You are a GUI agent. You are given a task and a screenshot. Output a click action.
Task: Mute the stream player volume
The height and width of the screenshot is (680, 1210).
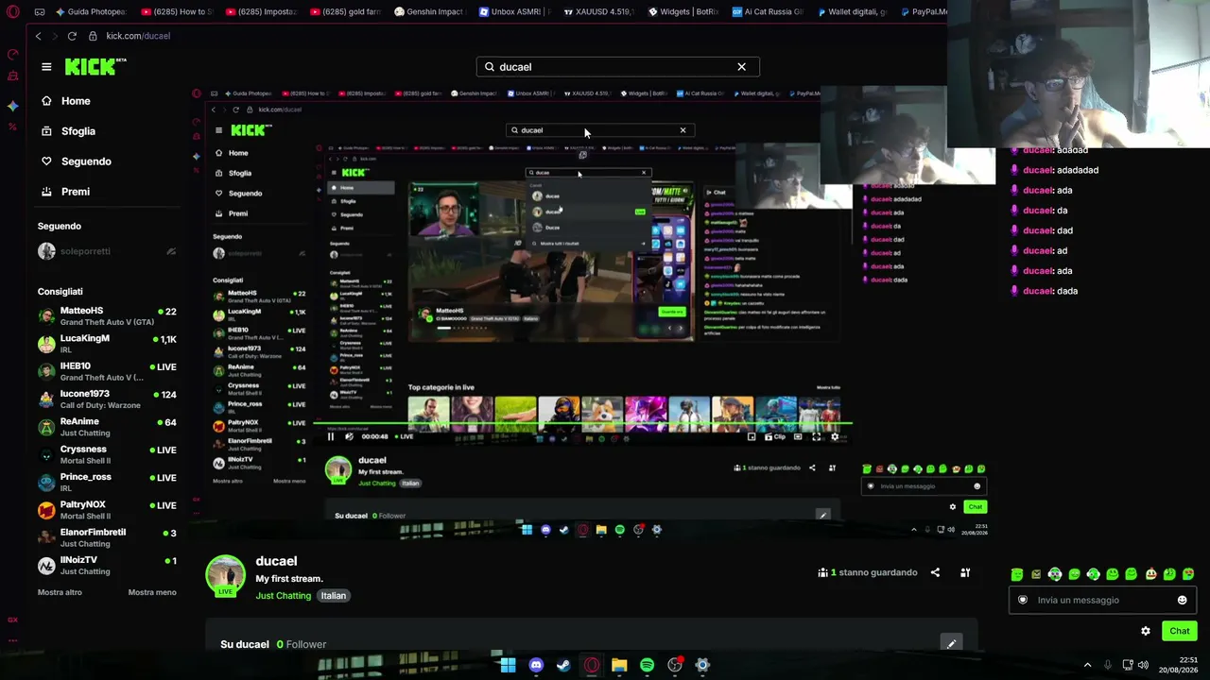[349, 436]
